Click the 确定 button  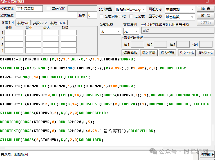coord(205,9)
